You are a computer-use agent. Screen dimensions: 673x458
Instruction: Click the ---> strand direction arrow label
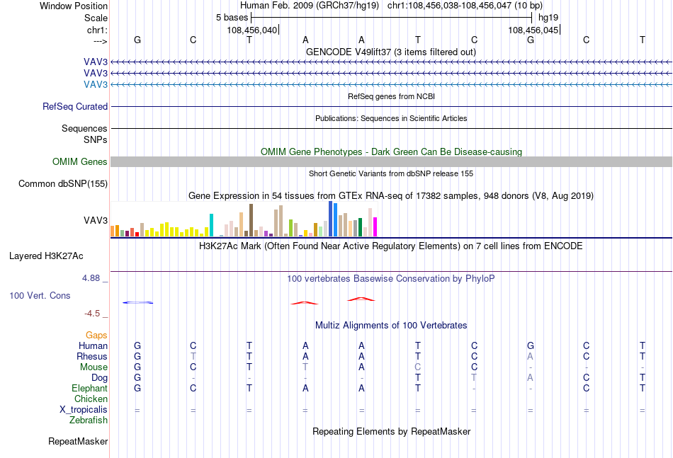point(100,41)
